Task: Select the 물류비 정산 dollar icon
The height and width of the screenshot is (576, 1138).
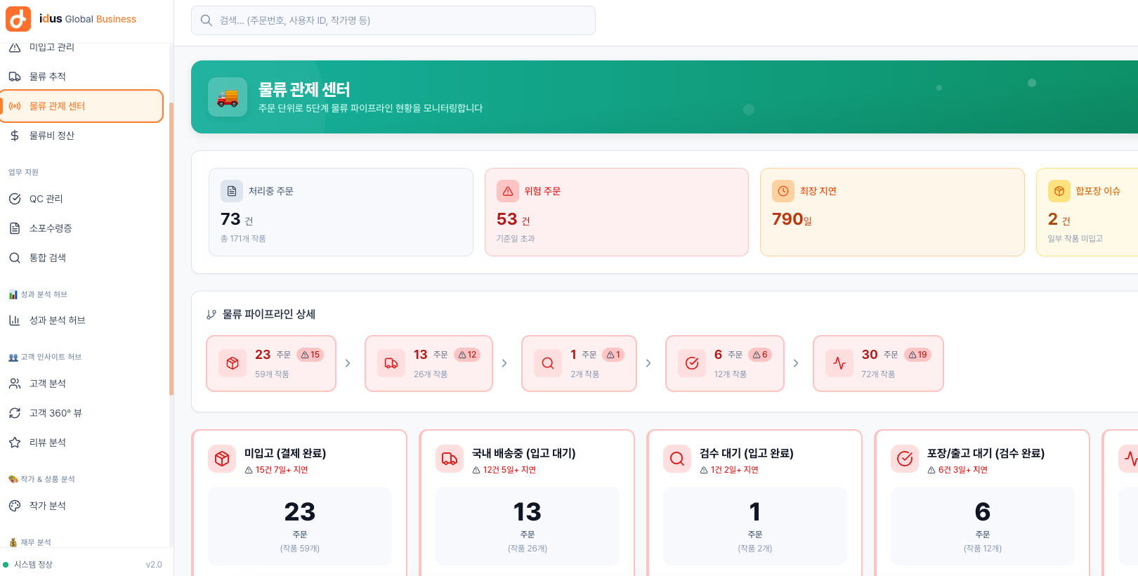Action: pos(15,136)
